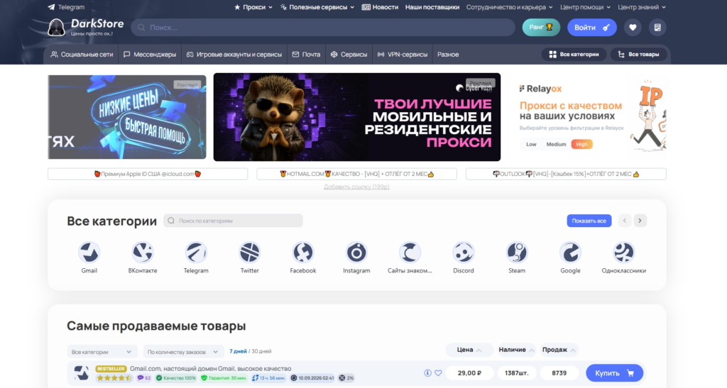Open the По количеству заказов sort dropdown
Image resolution: width=727 pixels, height=388 pixels.
tap(183, 352)
